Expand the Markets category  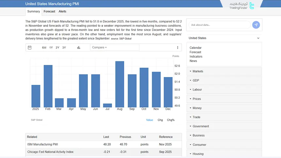click(x=224, y=71)
